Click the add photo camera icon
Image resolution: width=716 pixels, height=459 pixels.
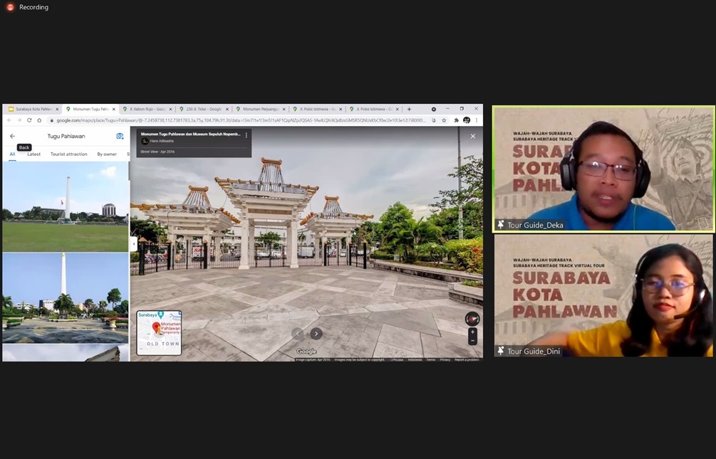tap(120, 136)
